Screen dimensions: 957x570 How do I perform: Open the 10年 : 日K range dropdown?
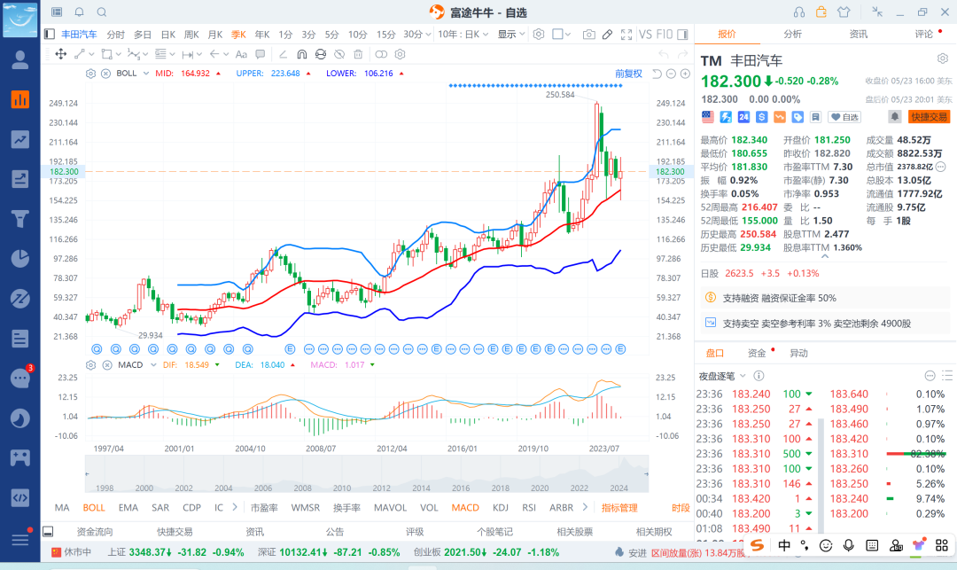click(x=463, y=35)
